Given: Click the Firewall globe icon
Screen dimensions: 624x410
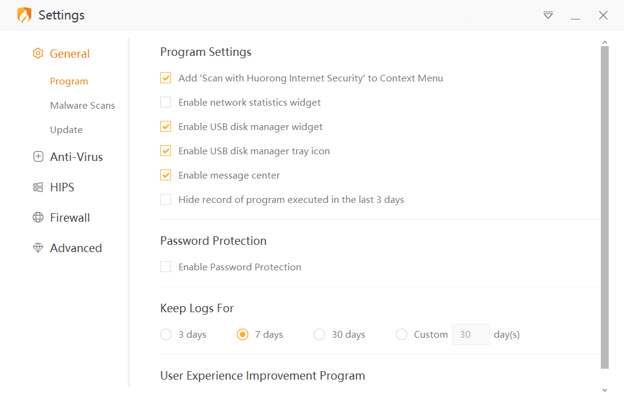Looking at the screenshot, I should (38, 217).
